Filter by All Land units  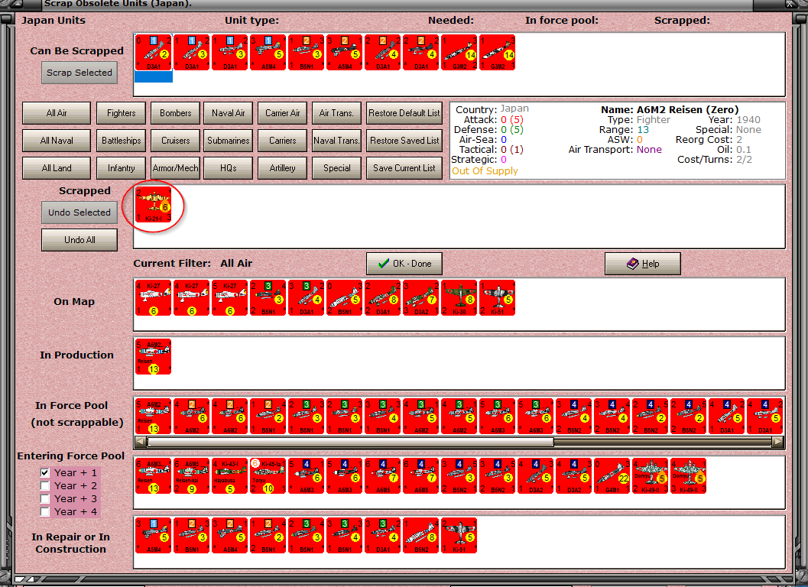click(x=57, y=168)
